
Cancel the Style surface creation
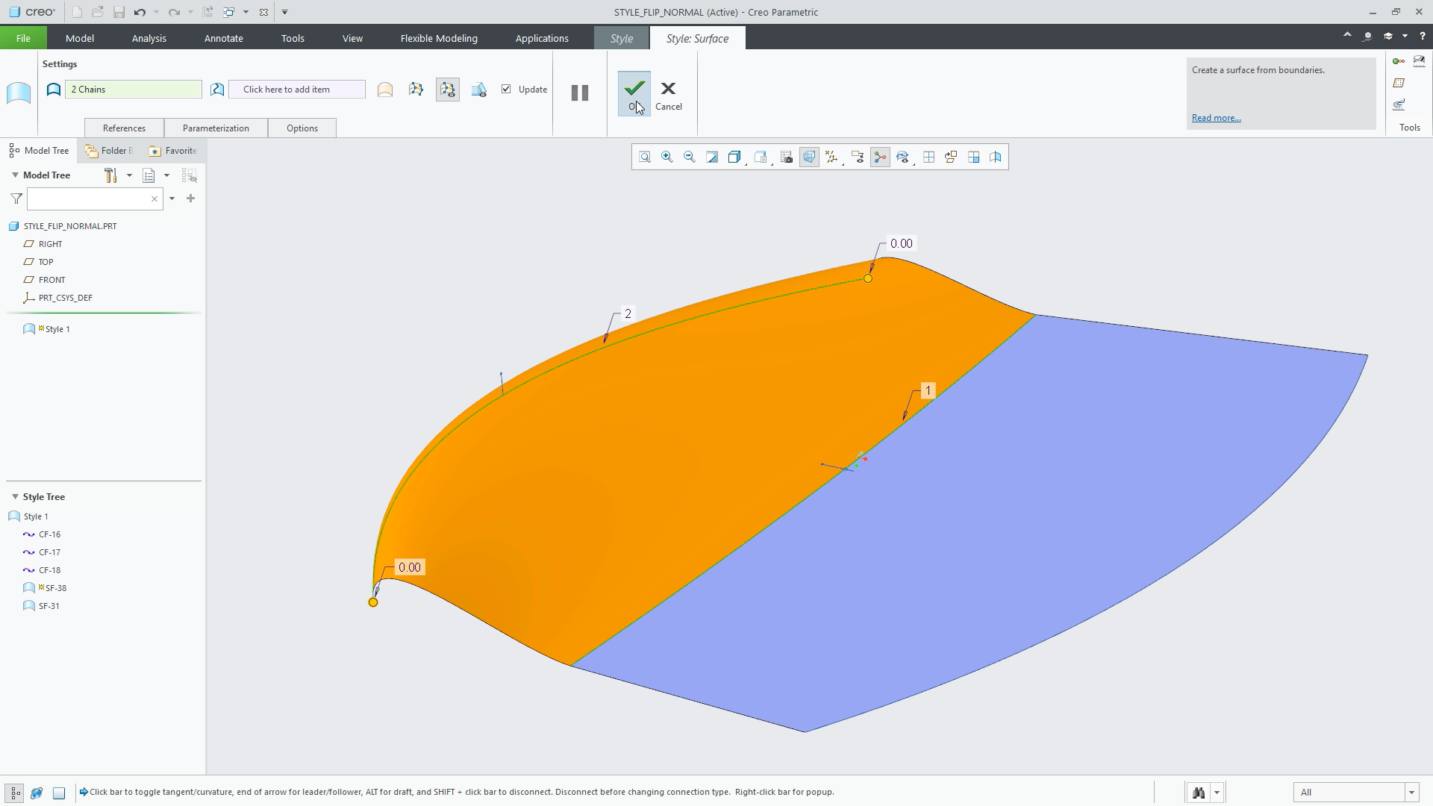tap(669, 96)
